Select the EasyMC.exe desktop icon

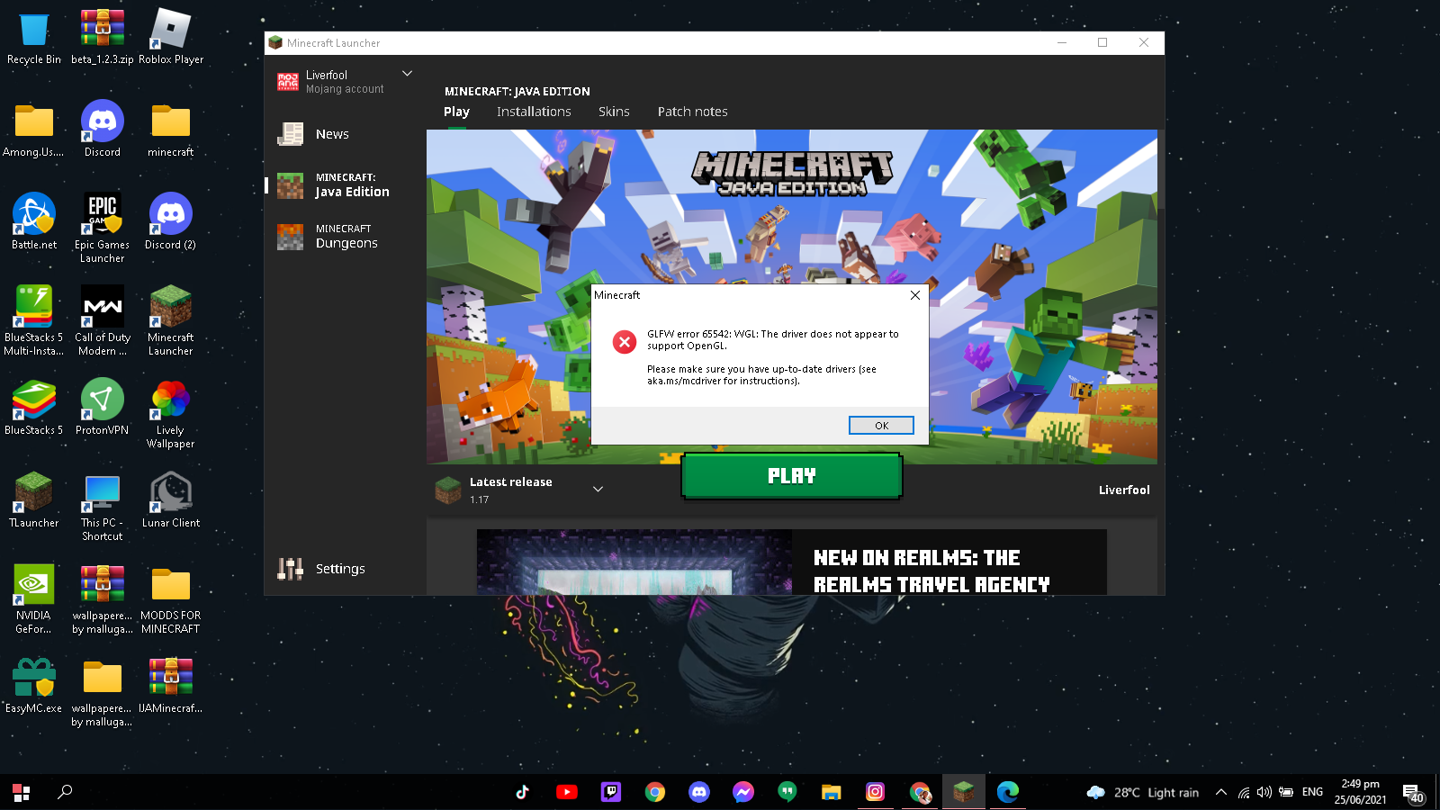pos(34,686)
